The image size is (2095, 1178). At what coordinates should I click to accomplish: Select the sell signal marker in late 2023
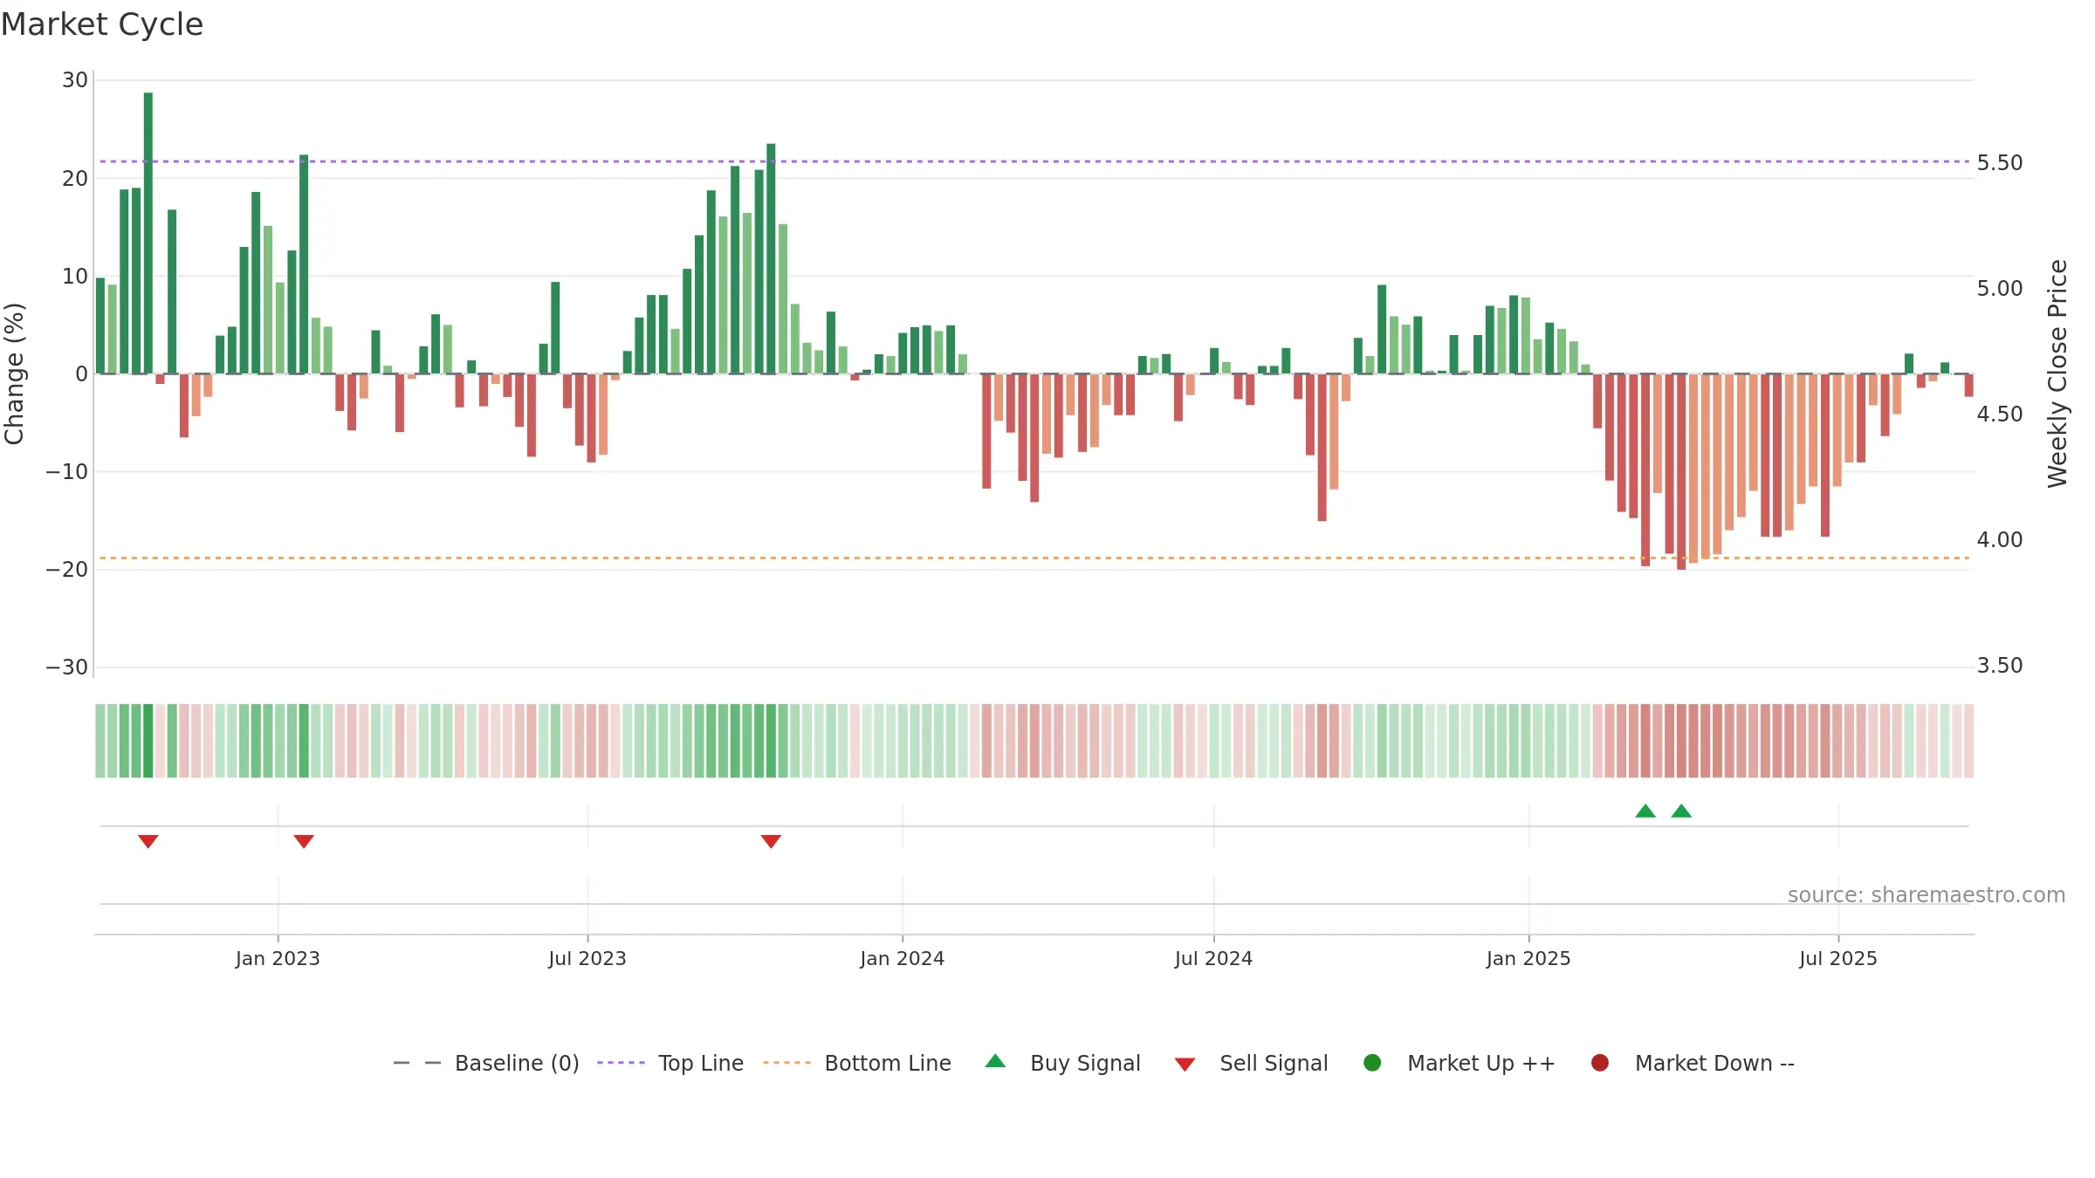[771, 841]
